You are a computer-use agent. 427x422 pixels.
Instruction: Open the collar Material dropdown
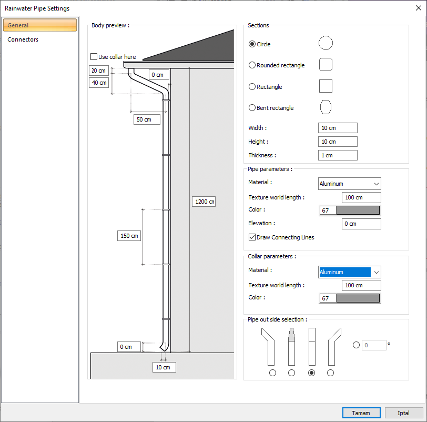(350, 272)
